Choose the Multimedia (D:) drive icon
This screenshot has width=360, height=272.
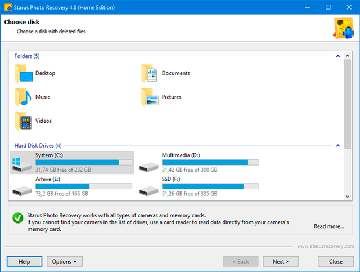pyautogui.click(x=148, y=167)
